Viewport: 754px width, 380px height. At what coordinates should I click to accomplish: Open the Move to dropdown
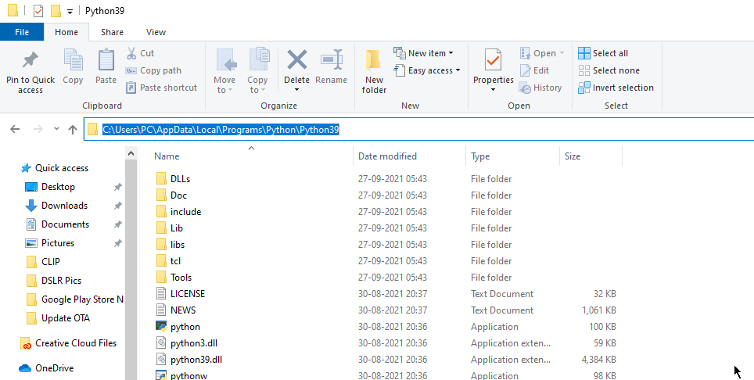pos(224,71)
